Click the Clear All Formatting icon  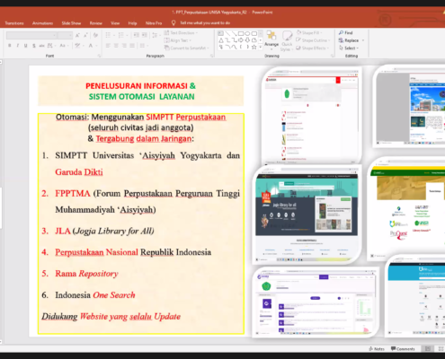pyautogui.click(x=95, y=35)
